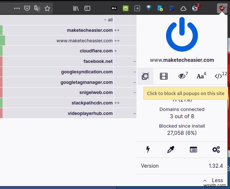
Task: Click the blue diamond extension icon
Action: pyautogui.click(x=149, y=8)
